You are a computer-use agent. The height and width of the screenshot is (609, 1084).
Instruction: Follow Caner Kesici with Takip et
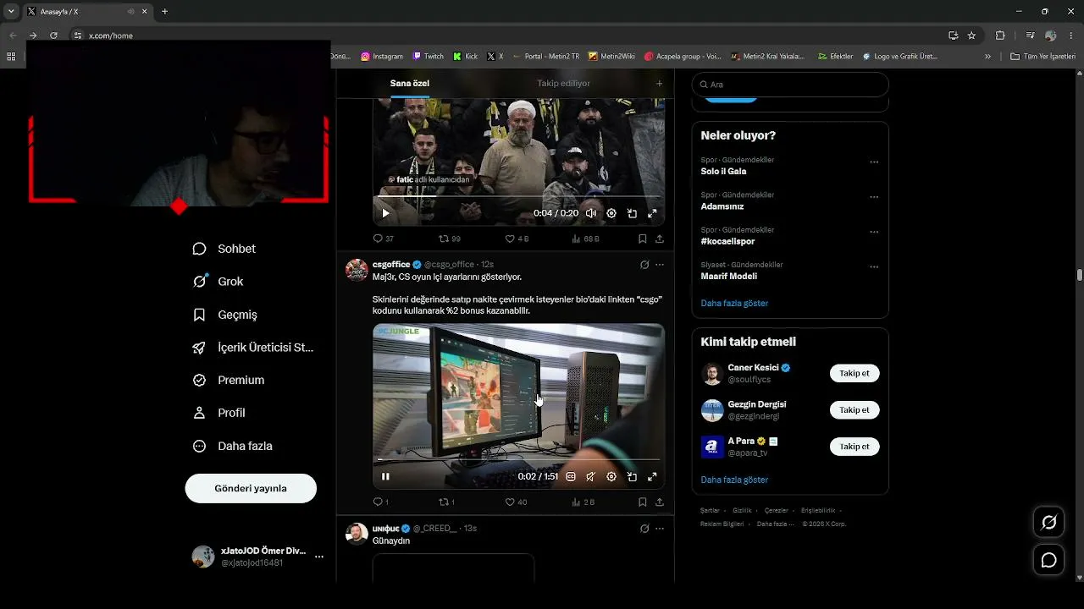pos(854,373)
